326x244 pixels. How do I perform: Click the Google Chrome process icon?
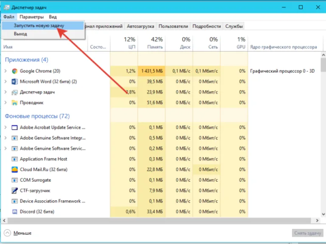pos(14,71)
